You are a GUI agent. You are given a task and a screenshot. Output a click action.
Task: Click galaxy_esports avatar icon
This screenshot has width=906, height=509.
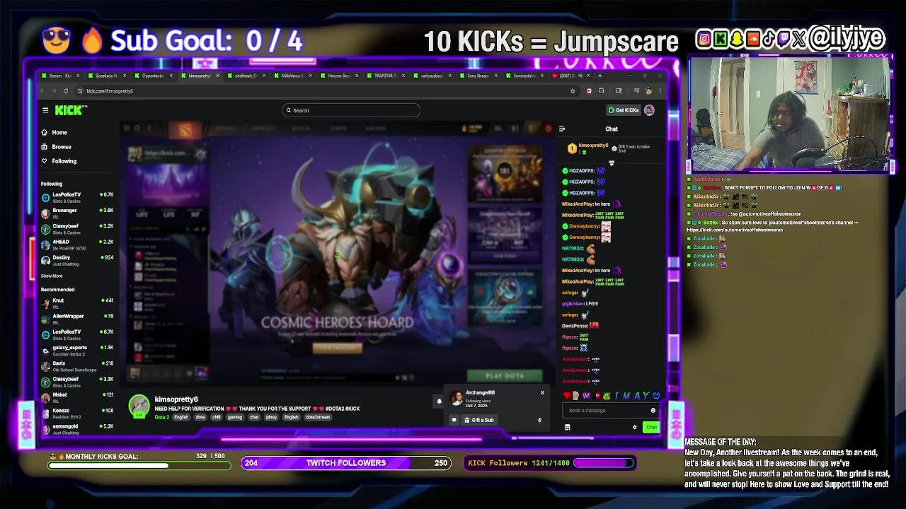click(x=46, y=350)
